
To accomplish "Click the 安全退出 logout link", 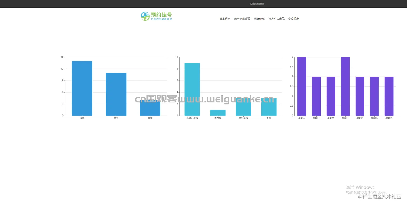I will click(294, 19).
